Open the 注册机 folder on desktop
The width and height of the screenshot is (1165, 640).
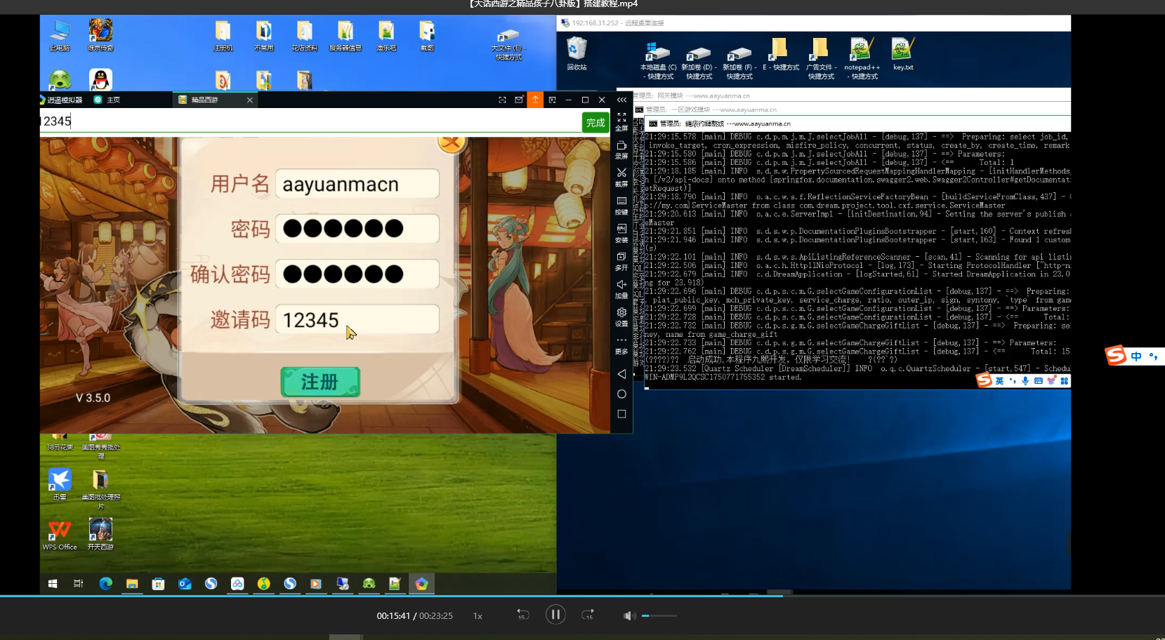click(x=223, y=36)
